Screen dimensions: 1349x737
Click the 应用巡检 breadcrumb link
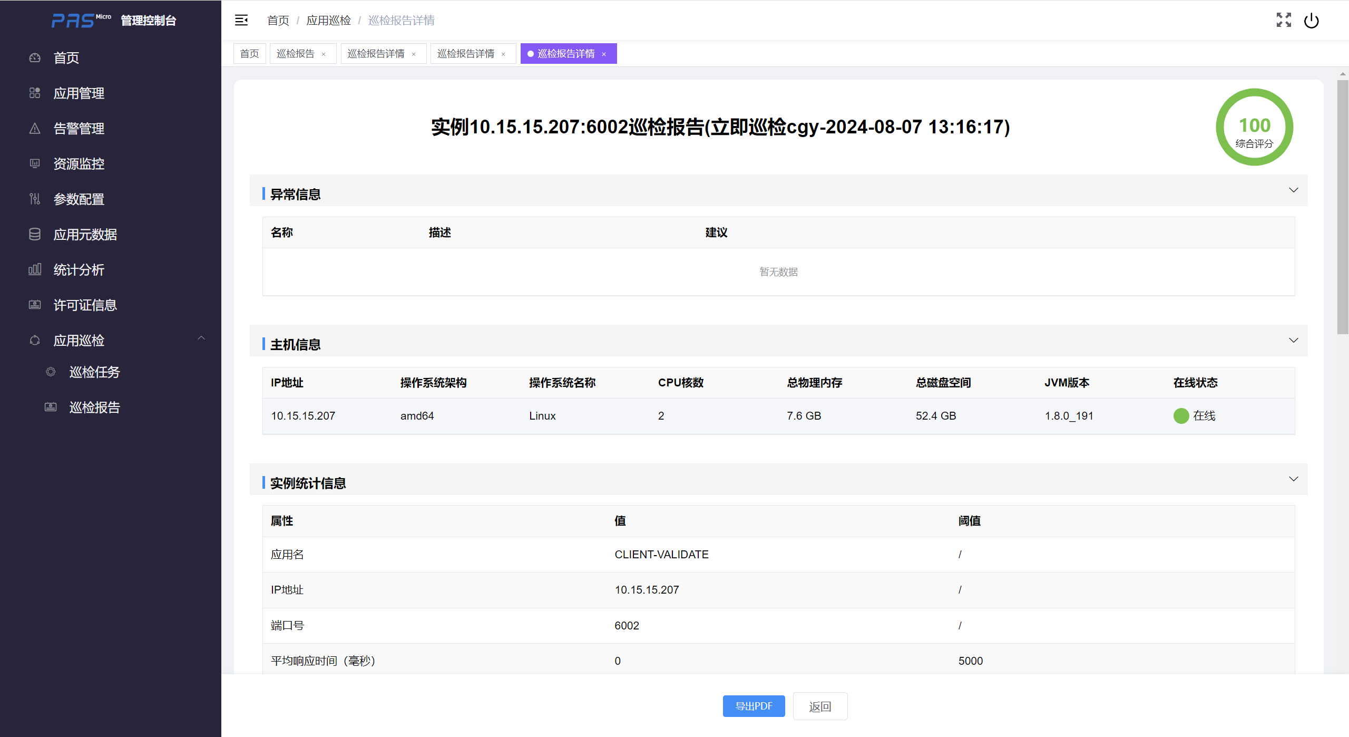tap(328, 20)
